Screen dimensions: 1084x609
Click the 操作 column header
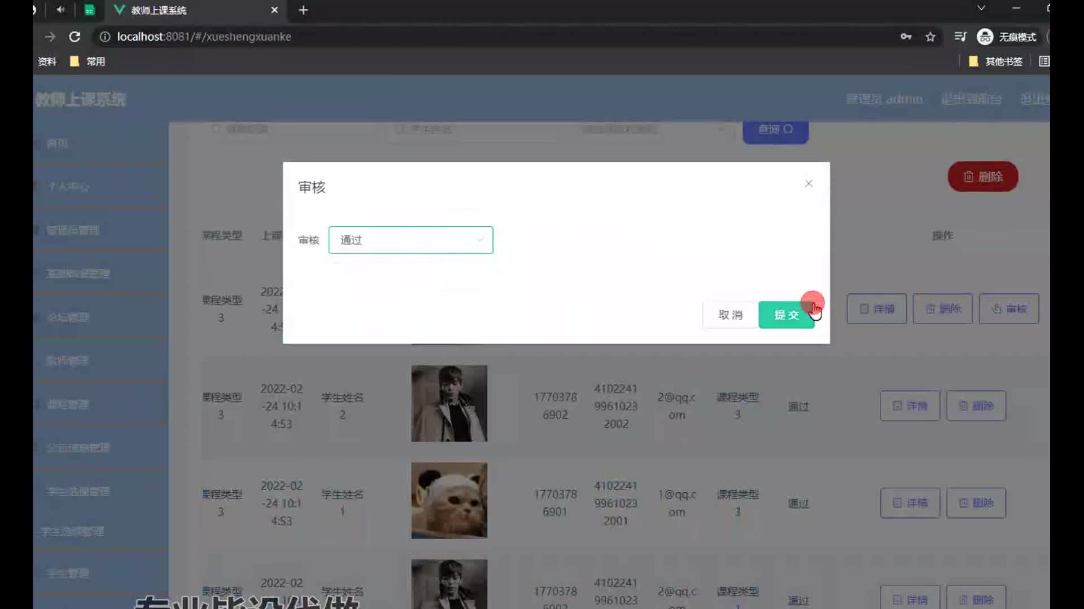tap(942, 235)
